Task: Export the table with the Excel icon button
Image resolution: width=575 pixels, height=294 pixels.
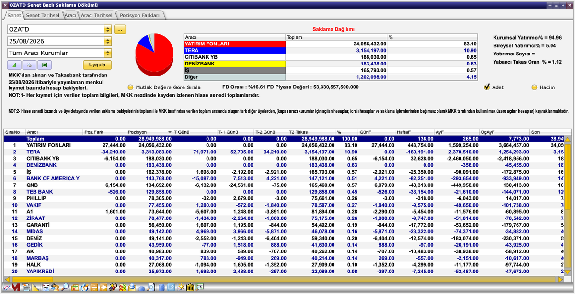Action: (x=44, y=65)
